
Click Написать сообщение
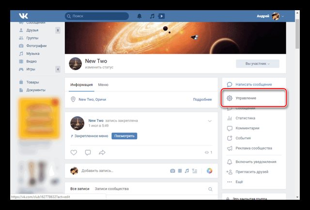click(254, 84)
